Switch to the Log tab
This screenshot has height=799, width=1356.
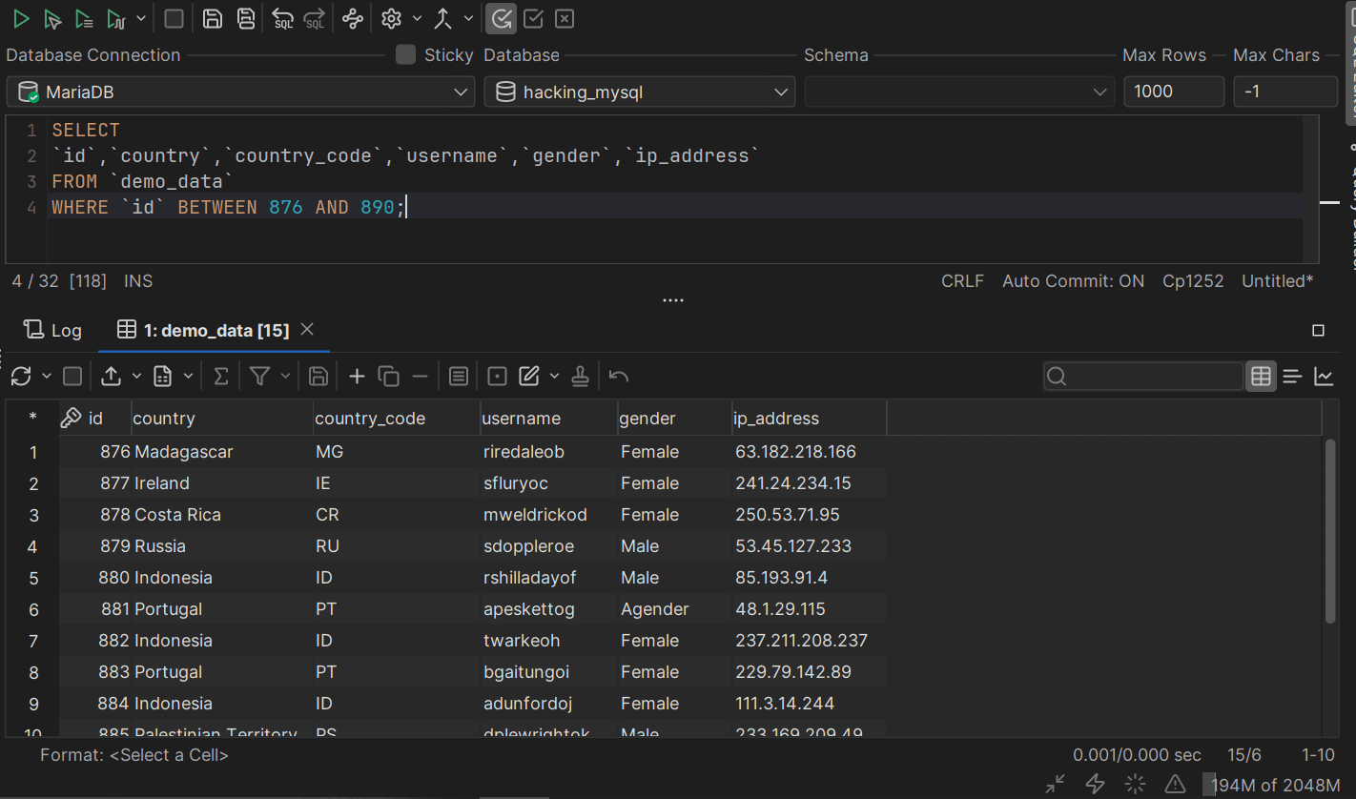(x=53, y=330)
